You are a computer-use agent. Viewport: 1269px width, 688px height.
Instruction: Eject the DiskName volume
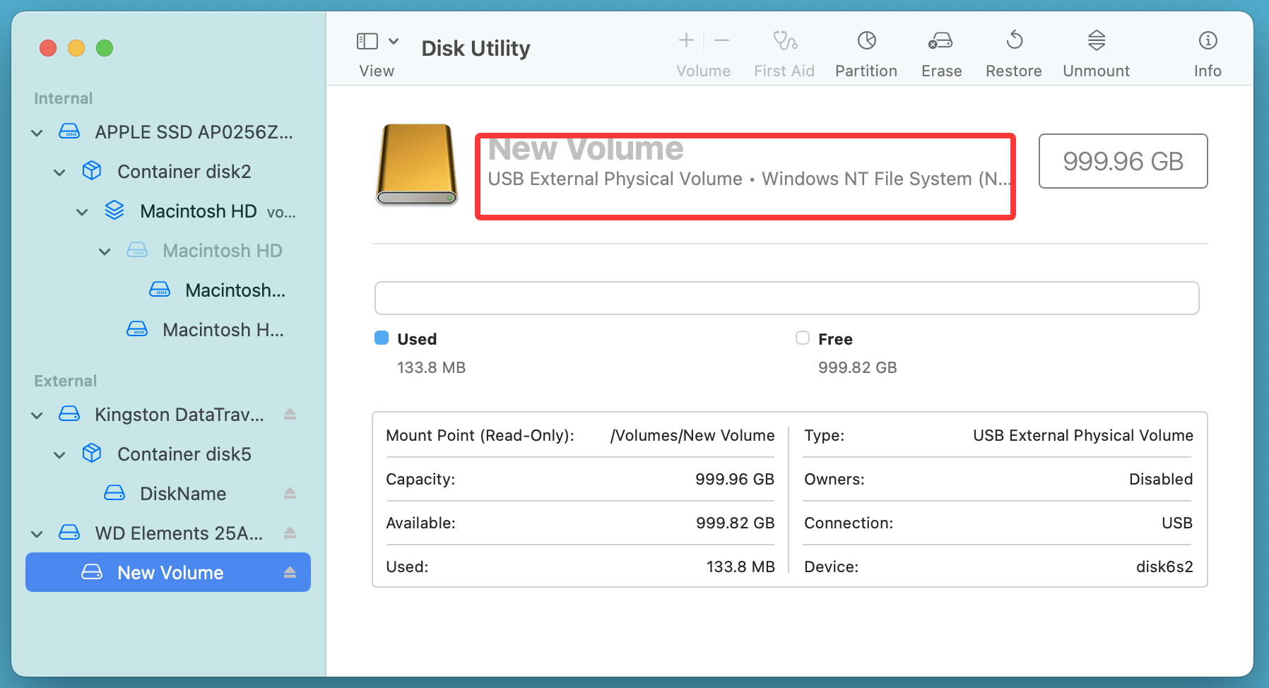pos(290,494)
